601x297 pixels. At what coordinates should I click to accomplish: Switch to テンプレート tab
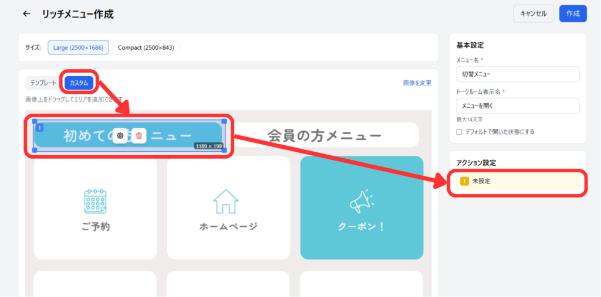pyautogui.click(x=43, y=83)
